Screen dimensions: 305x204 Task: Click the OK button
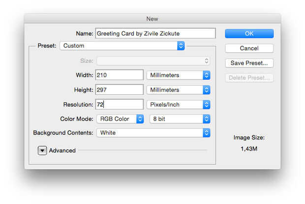249,33
